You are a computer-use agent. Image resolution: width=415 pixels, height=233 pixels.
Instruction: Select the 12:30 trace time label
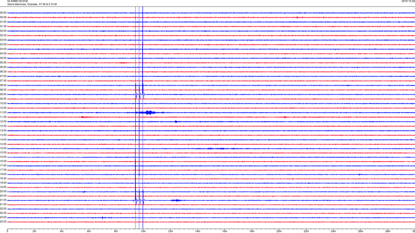point(3,126)
